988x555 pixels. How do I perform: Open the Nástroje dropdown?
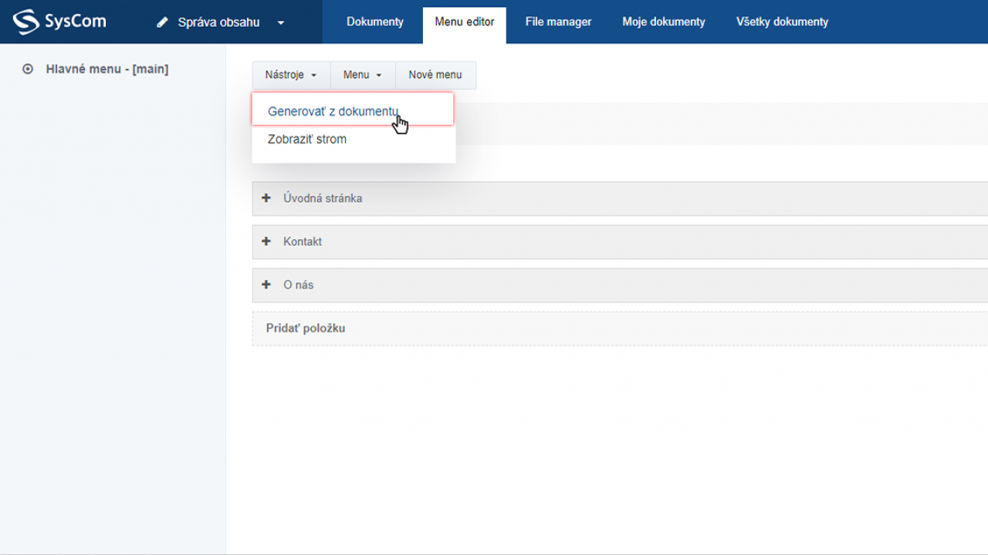290,75
